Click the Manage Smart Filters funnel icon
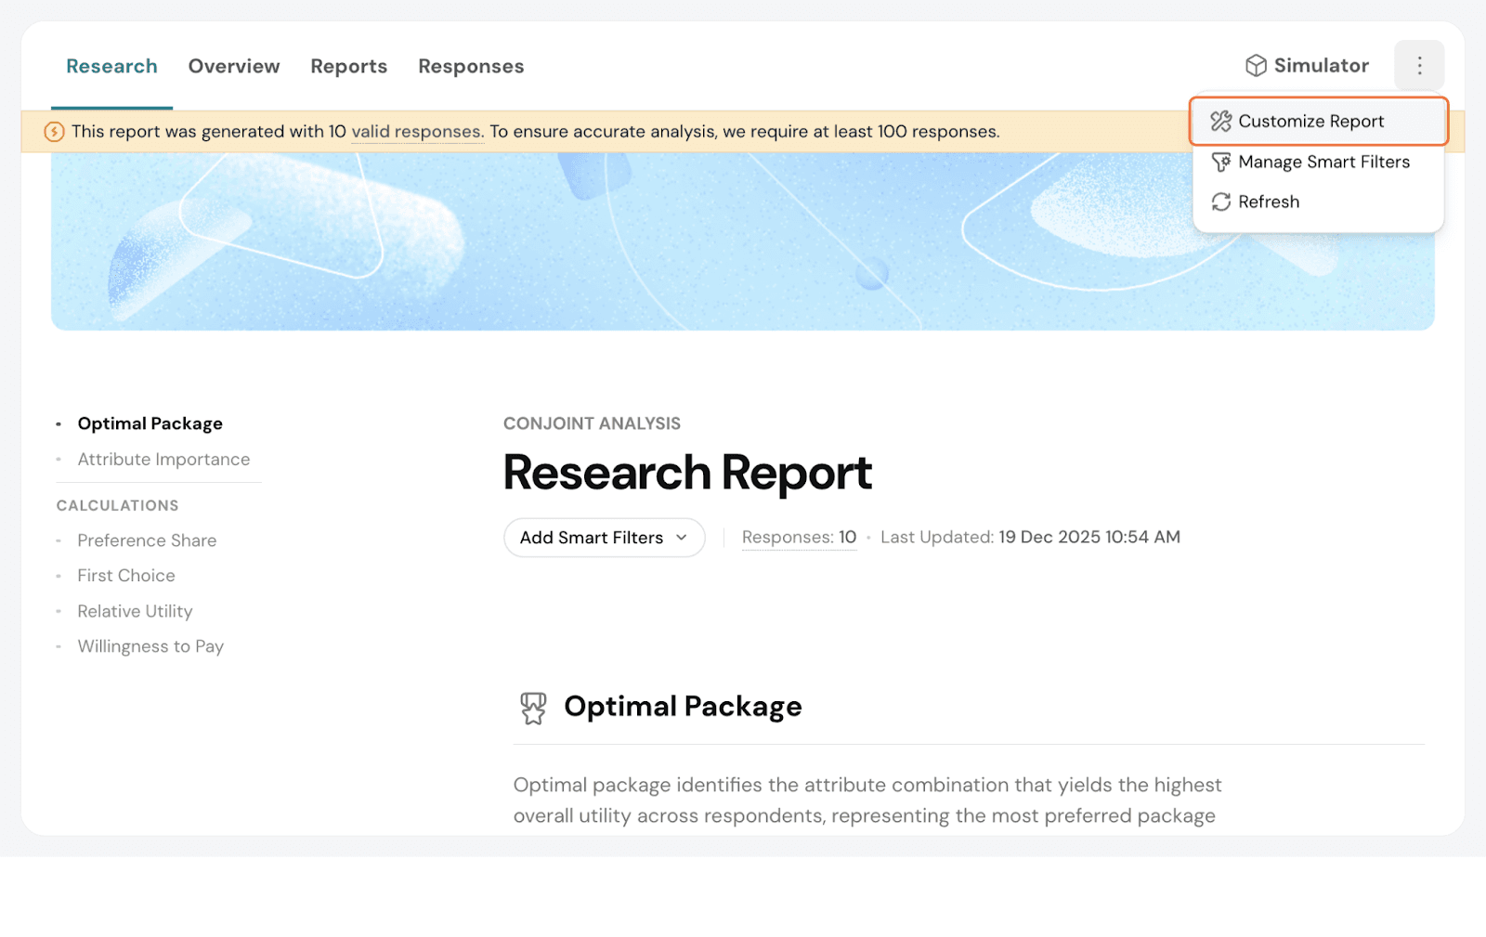The width and height of the screenshot is (1486, 937). 1220,163
